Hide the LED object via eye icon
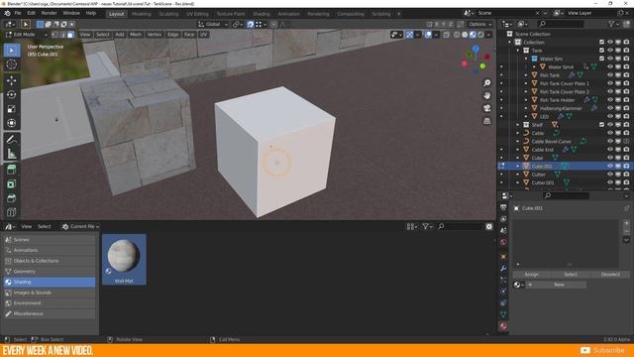The image size is (634, 357). pos(610,117)
